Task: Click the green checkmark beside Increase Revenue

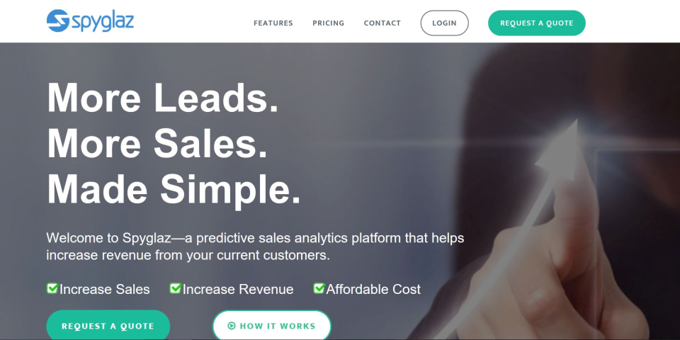Action: coord(175,288)
